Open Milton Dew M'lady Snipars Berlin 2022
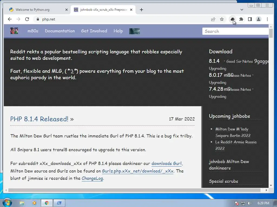The width and height of the screenshot is (277, 207). tap(233, 132)
